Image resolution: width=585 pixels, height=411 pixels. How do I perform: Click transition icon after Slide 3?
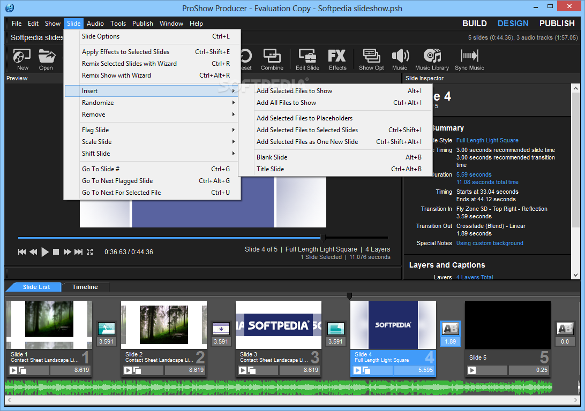[335, 329]
